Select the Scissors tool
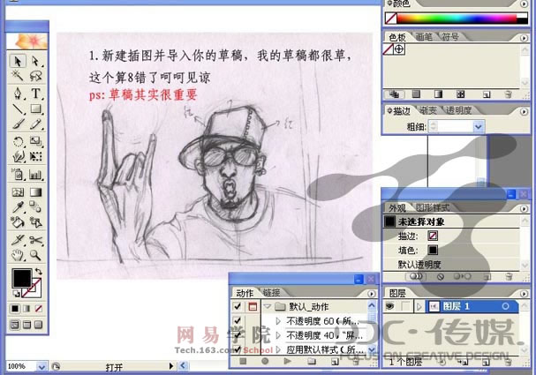The width and height of the screenshot is (536, 375). (x=35, y=240)
